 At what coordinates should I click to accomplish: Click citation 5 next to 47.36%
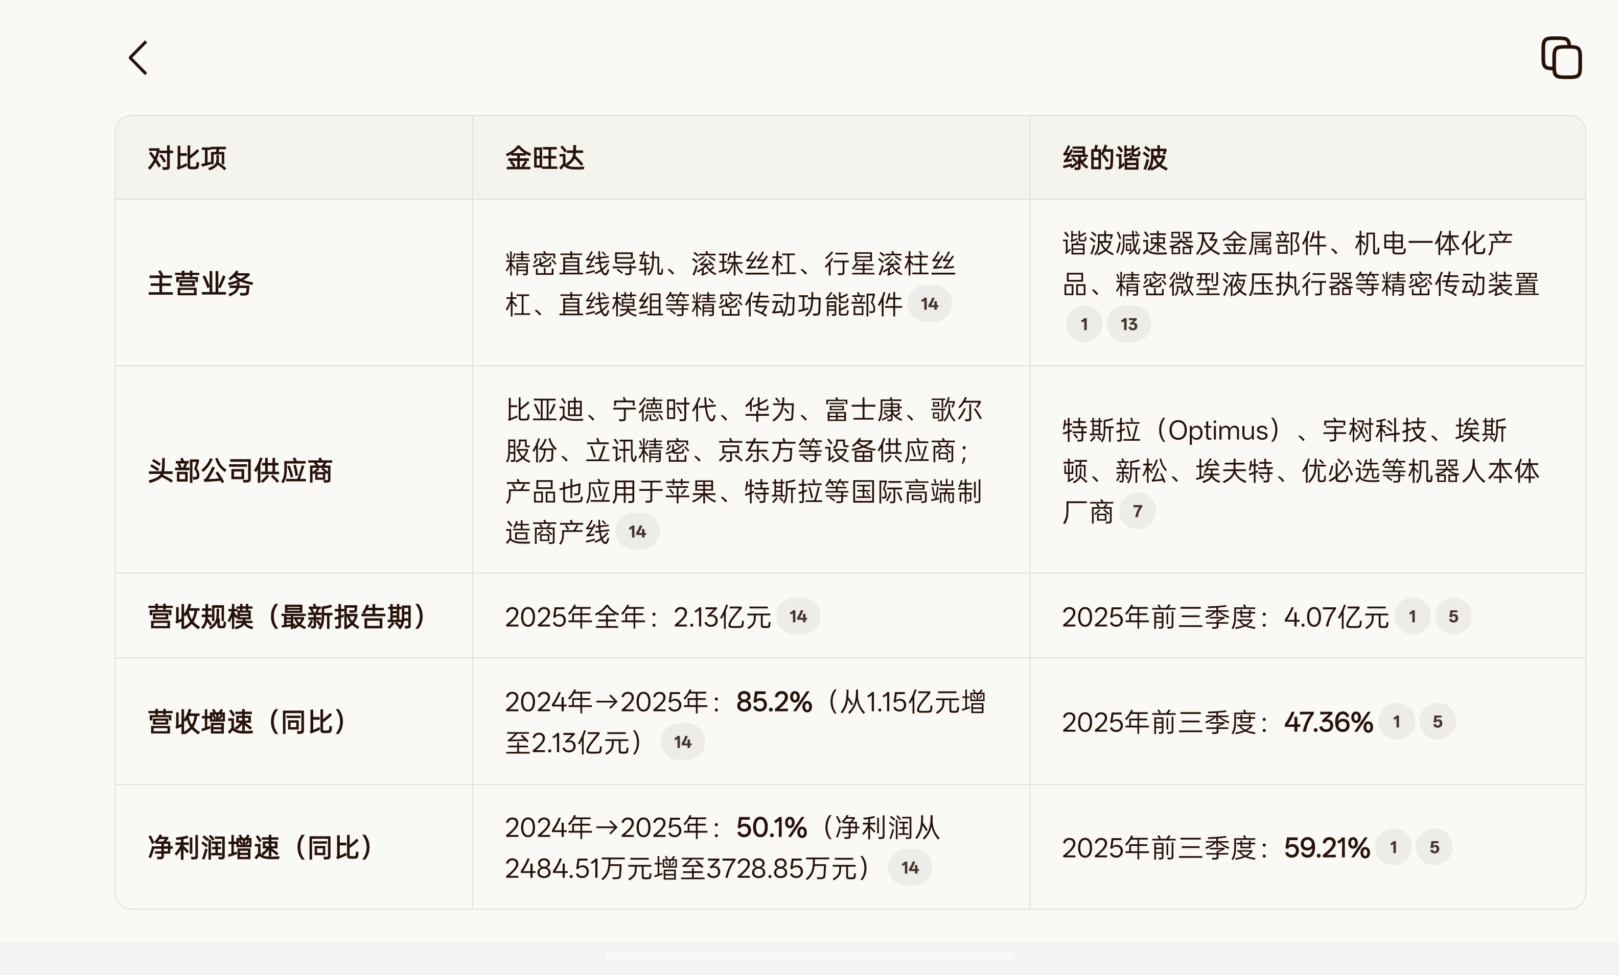coord(1437,722)
